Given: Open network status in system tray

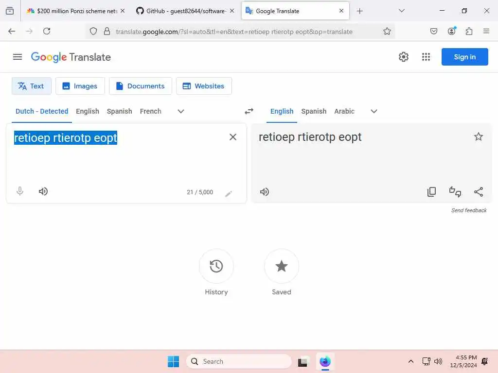Looking at the screenshot, I should (426, 361).
